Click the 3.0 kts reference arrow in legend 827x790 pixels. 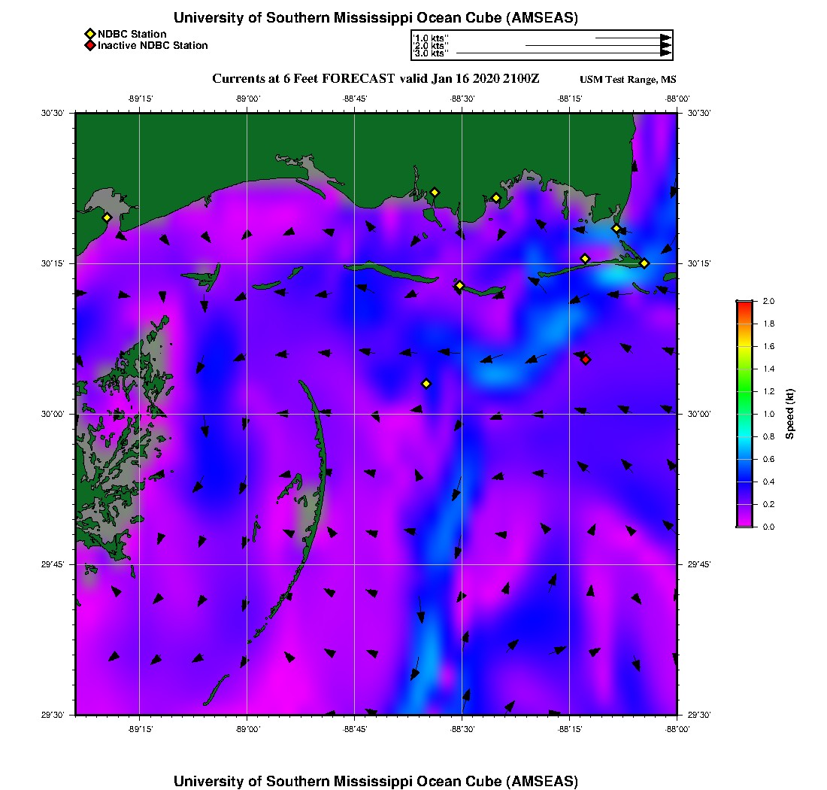pyautogui.click(x=563, y=53)
